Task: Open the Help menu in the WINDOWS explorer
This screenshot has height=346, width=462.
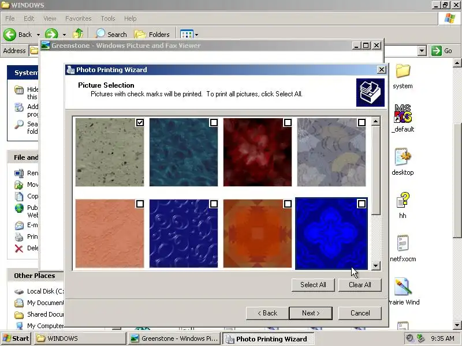Action: (131, 18)
